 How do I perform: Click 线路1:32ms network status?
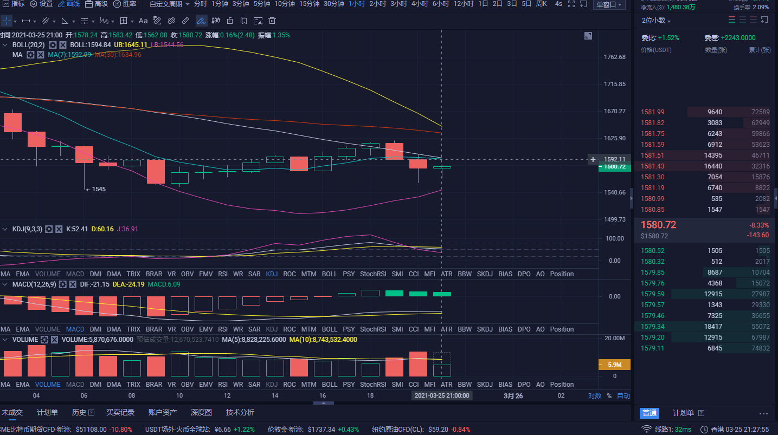666,430
